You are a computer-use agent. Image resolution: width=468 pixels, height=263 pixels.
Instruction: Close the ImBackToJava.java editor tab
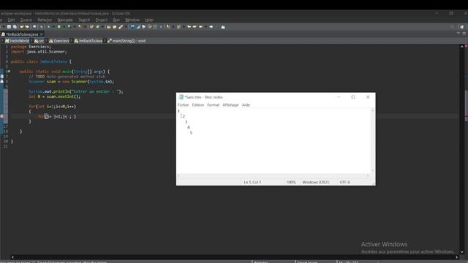pyautogui.click(x=42, y=34)
